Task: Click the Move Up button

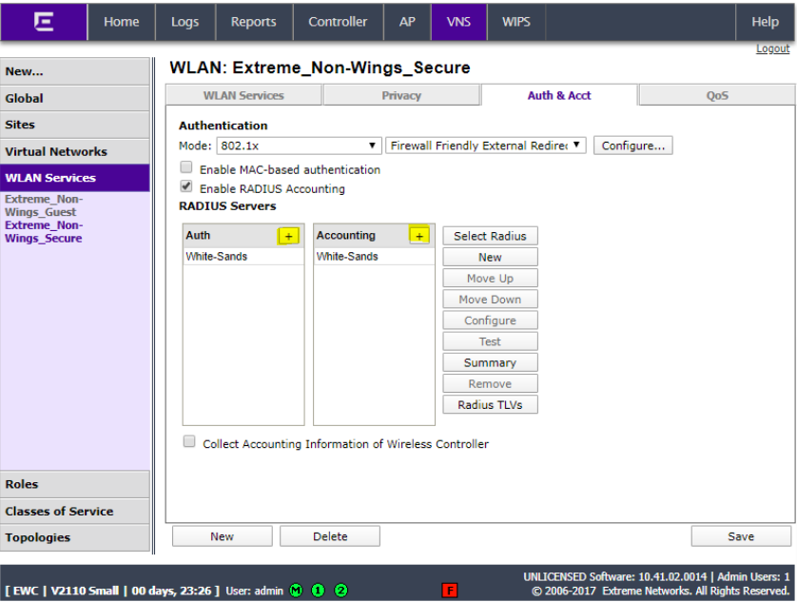Action: (490, 278)
